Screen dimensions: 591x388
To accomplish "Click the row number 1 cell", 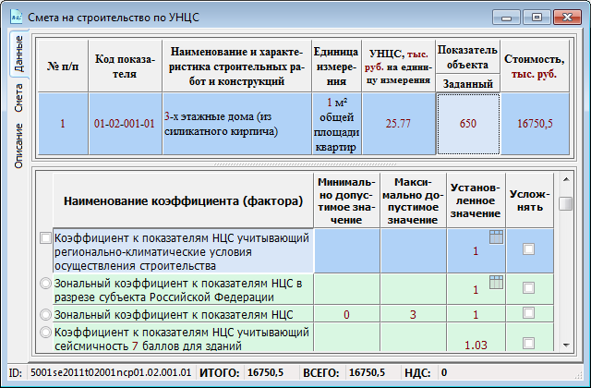I will point(63,124).
